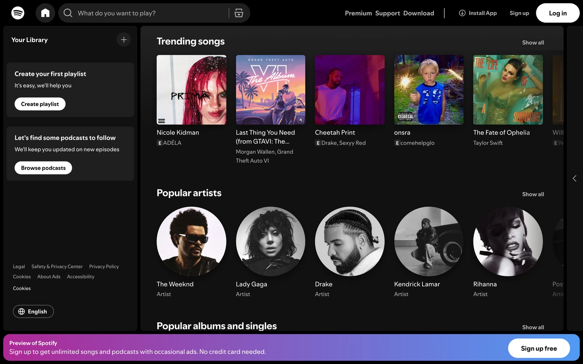This screenshot has height=364, width=583.
Task: Open The Weeknd artist photo
Action: click(192, 242)
